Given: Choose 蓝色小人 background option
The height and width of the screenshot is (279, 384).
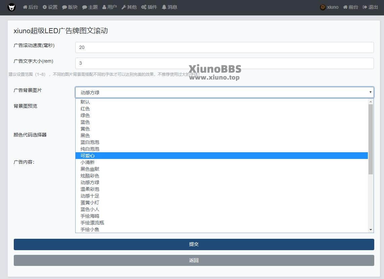Looking at the screenshot, I should 222,209.
